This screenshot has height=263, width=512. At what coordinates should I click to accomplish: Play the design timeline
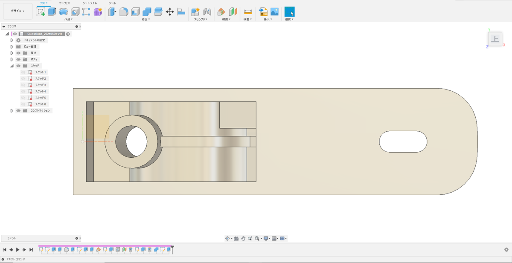18,250
